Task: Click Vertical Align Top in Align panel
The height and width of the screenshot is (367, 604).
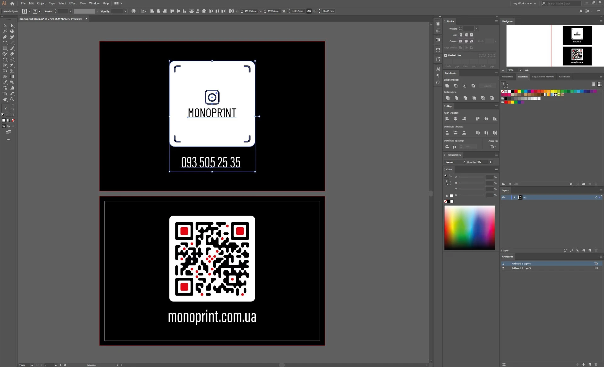Action: (x=478, y=119)
